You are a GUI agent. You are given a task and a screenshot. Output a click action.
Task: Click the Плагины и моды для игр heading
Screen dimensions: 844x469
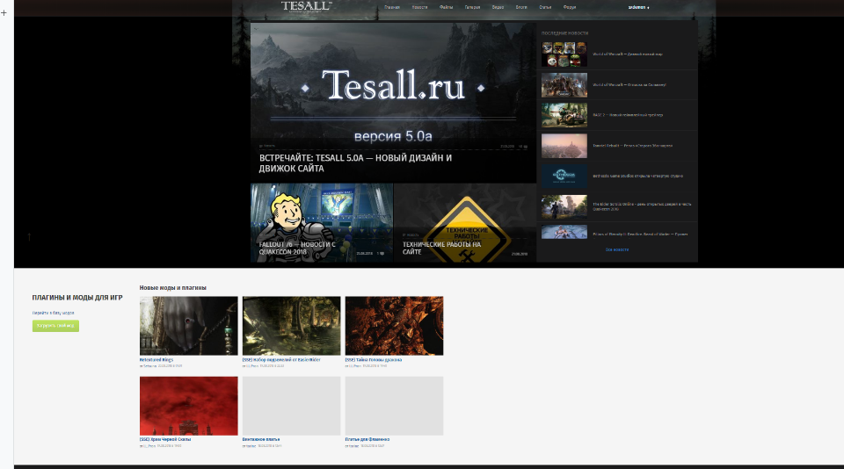(x=77, y=298)
